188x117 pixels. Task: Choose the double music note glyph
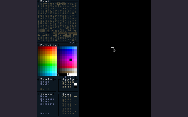[73, 4]
